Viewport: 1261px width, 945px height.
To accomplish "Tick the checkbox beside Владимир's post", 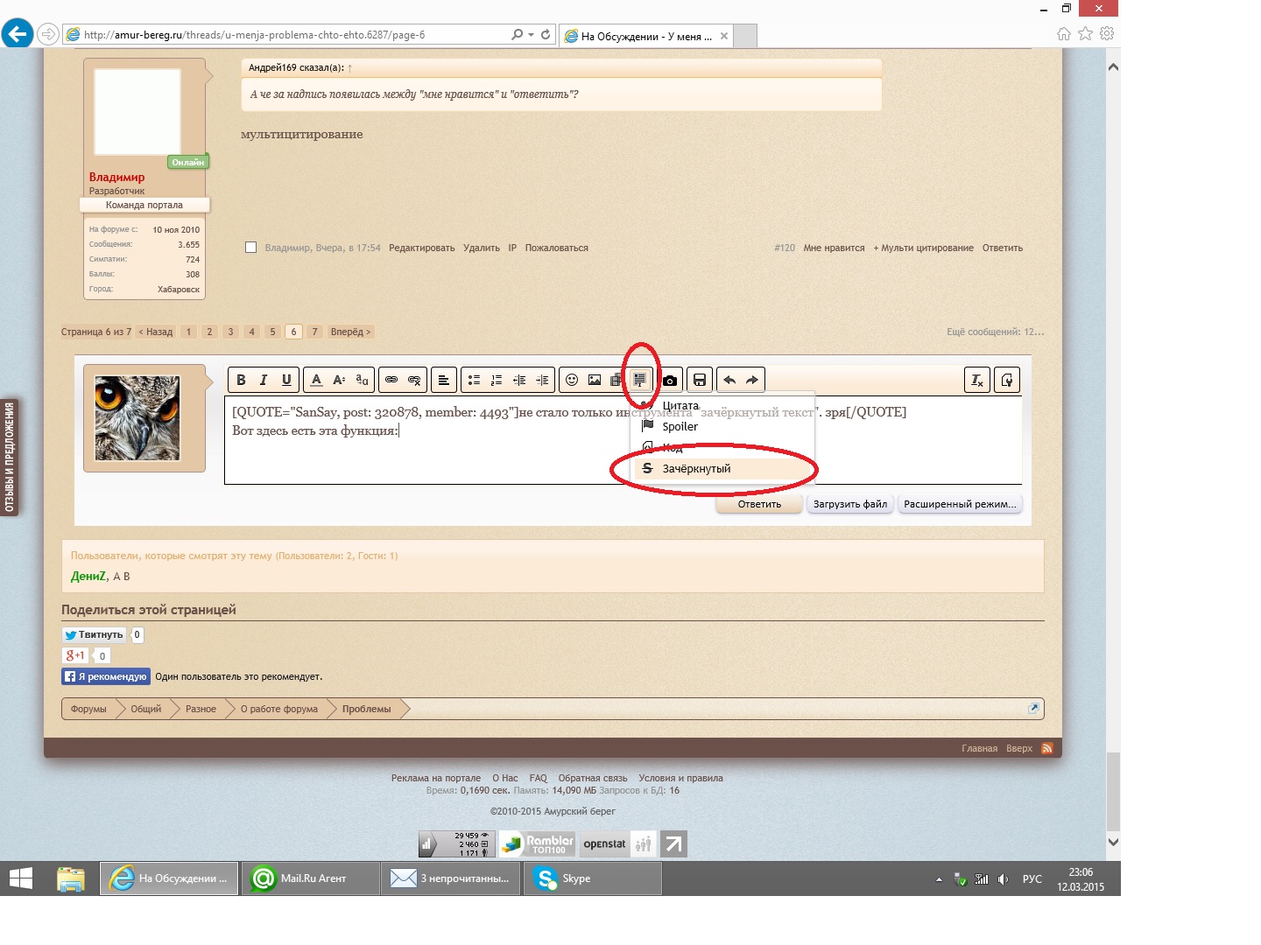I will pyautogui.click(x=251, y=248).
